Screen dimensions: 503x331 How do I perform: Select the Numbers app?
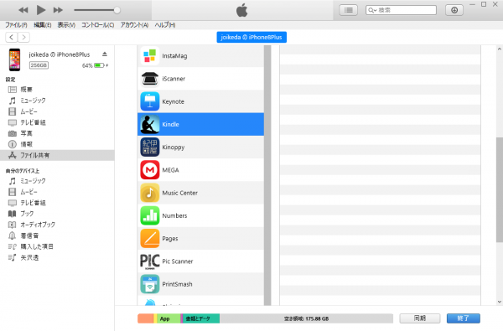(x=201, y=215)
